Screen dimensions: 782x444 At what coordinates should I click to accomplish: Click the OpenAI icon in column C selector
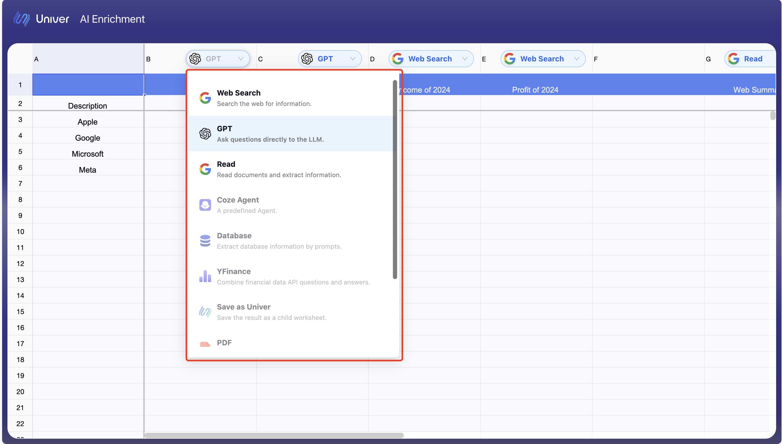pyautogui.click(x=307, y=59)
